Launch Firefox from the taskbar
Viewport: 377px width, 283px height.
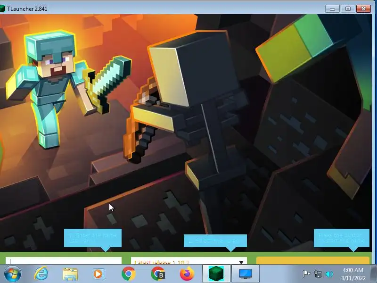187,274
